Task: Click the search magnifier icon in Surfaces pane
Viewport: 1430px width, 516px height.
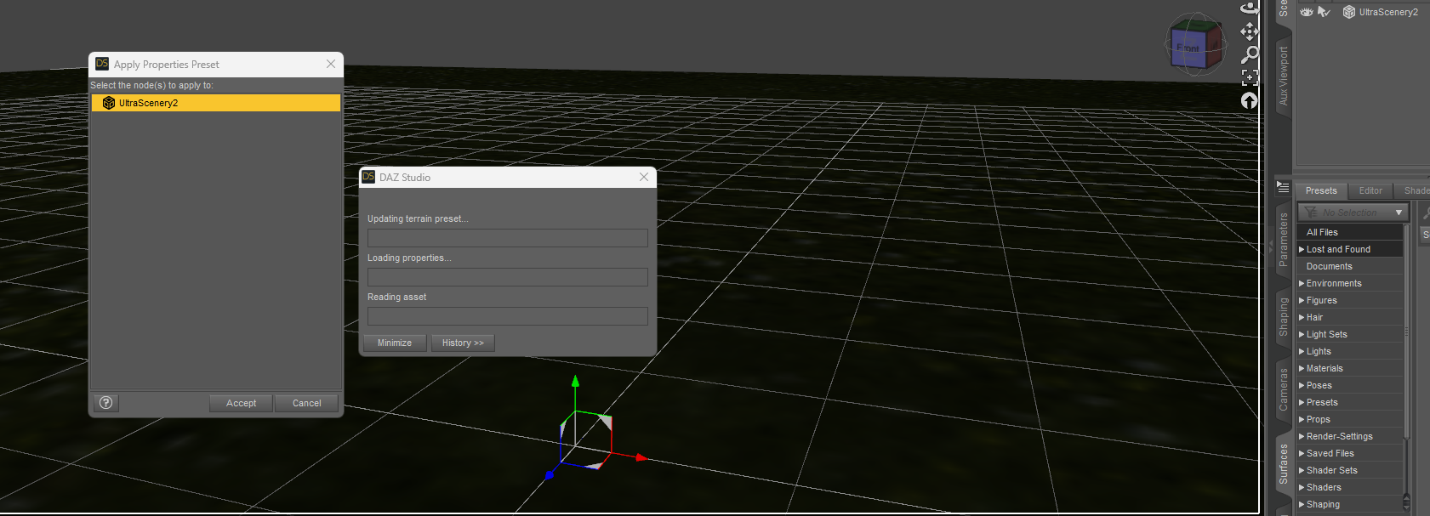Action: (x=1426, y=213)
